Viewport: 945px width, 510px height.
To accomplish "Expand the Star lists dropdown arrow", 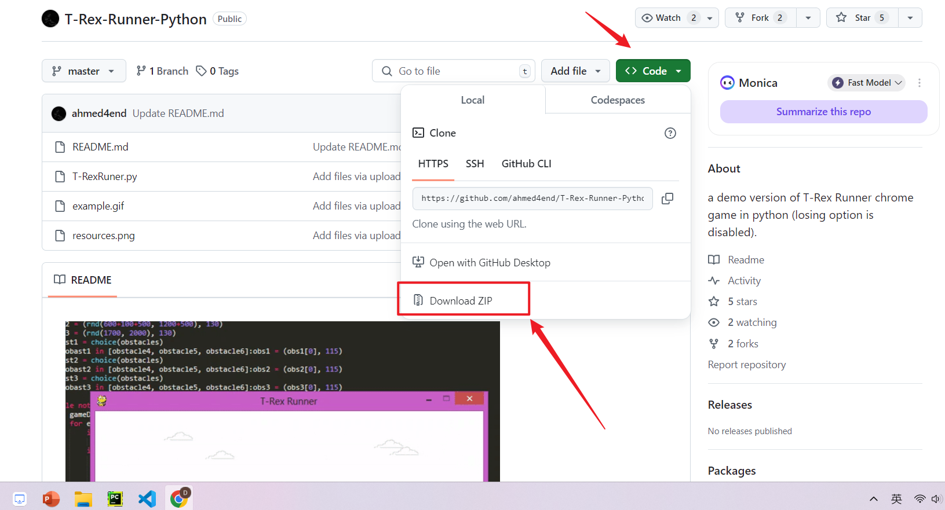I will click(x=910, y=18).
